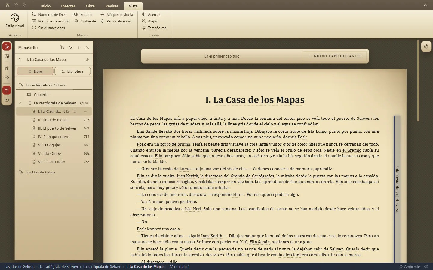The image size is (433, 270).
Task: Click Acercar to zoom in
Action: [x=151, y=14]
